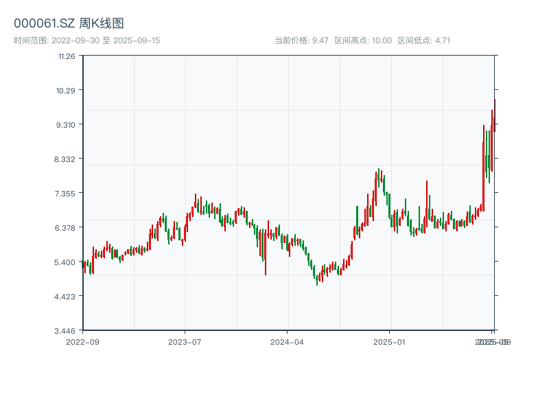The height and width of the screenshot is (412, 549).
Task: Click the latest red candlestick at the chart's highest peak
Action: [495, 115]
